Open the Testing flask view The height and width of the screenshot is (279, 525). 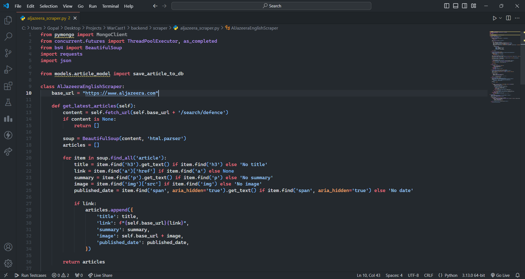coord(8,102)
